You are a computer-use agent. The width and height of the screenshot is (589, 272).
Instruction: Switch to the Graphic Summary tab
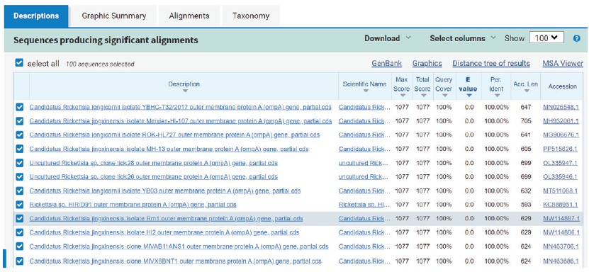point(114,16)
